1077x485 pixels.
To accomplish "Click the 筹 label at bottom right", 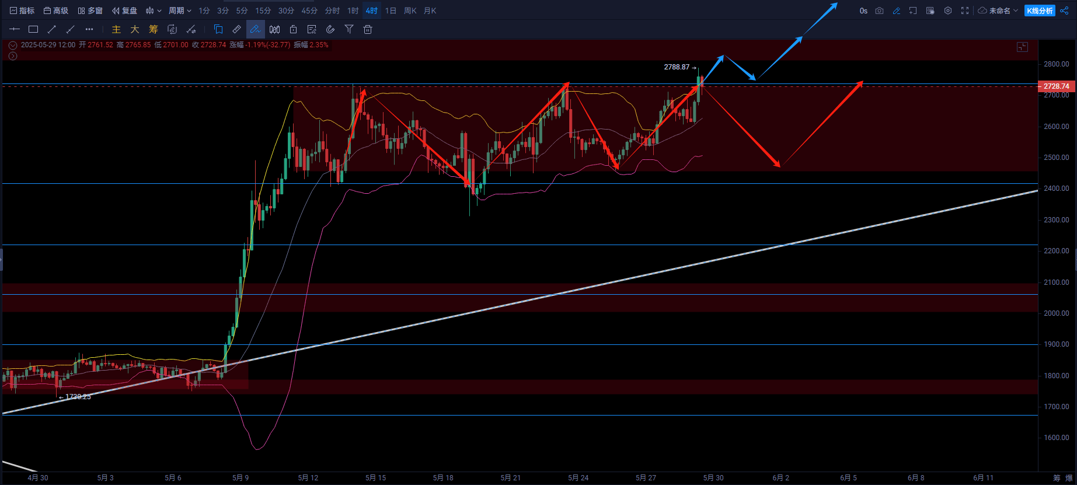I will click(1057, 478).
